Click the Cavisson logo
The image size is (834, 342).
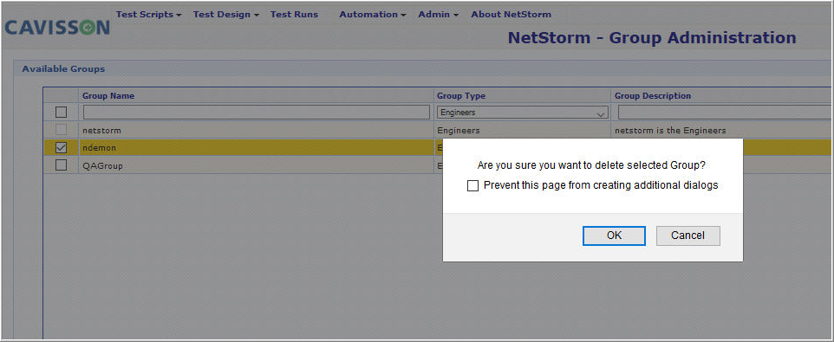[57, 27]
